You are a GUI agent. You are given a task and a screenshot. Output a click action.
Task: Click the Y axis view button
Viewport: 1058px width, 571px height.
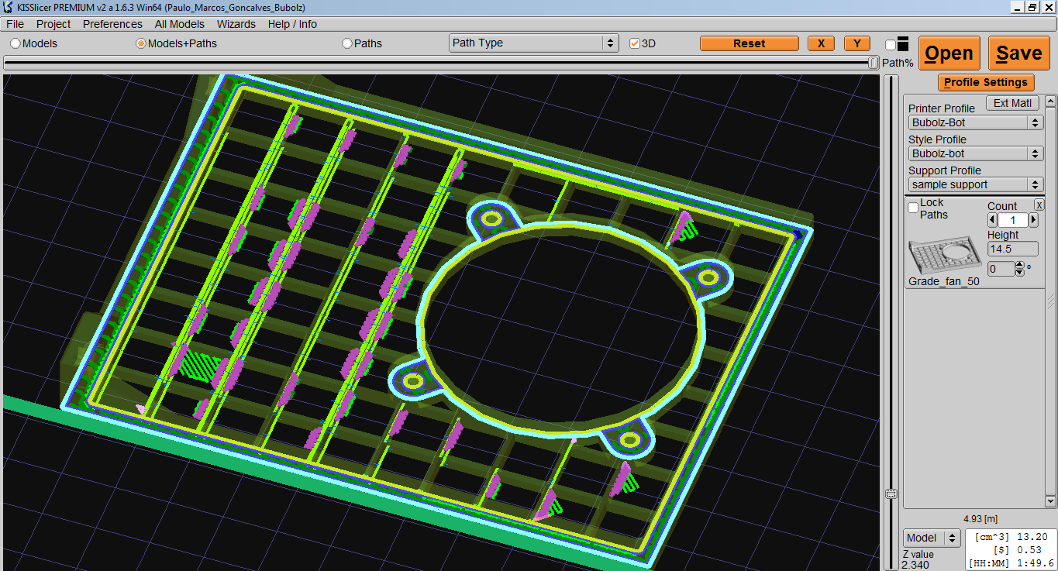pyautogui.click(x=856, y=43)
